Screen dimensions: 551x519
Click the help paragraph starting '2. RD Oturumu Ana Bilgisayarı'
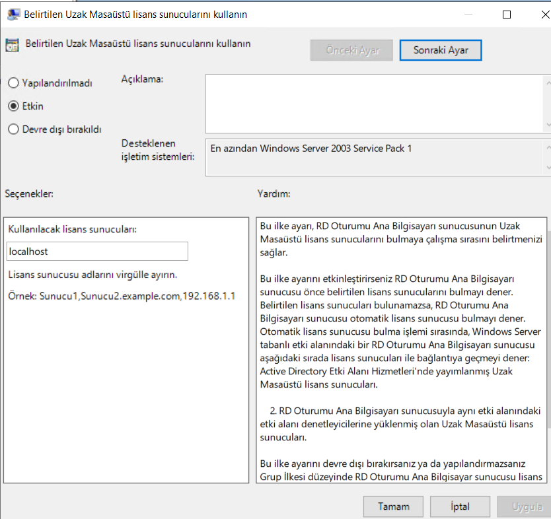400,424
